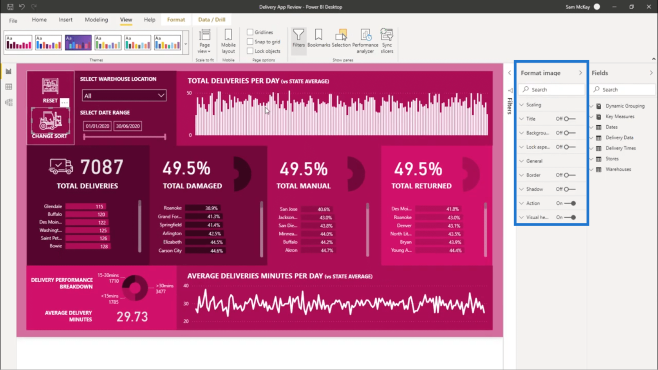Click the Stores table icon
658x370 pixels.
[598, 159]
